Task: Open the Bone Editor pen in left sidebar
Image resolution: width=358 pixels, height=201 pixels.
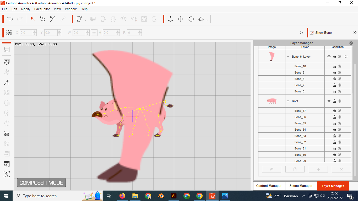Action: (7, 82)
